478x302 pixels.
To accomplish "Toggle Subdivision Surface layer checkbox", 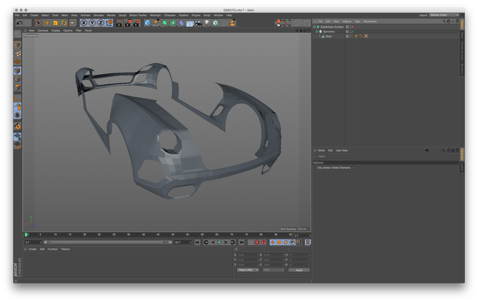I will [347, 27].
